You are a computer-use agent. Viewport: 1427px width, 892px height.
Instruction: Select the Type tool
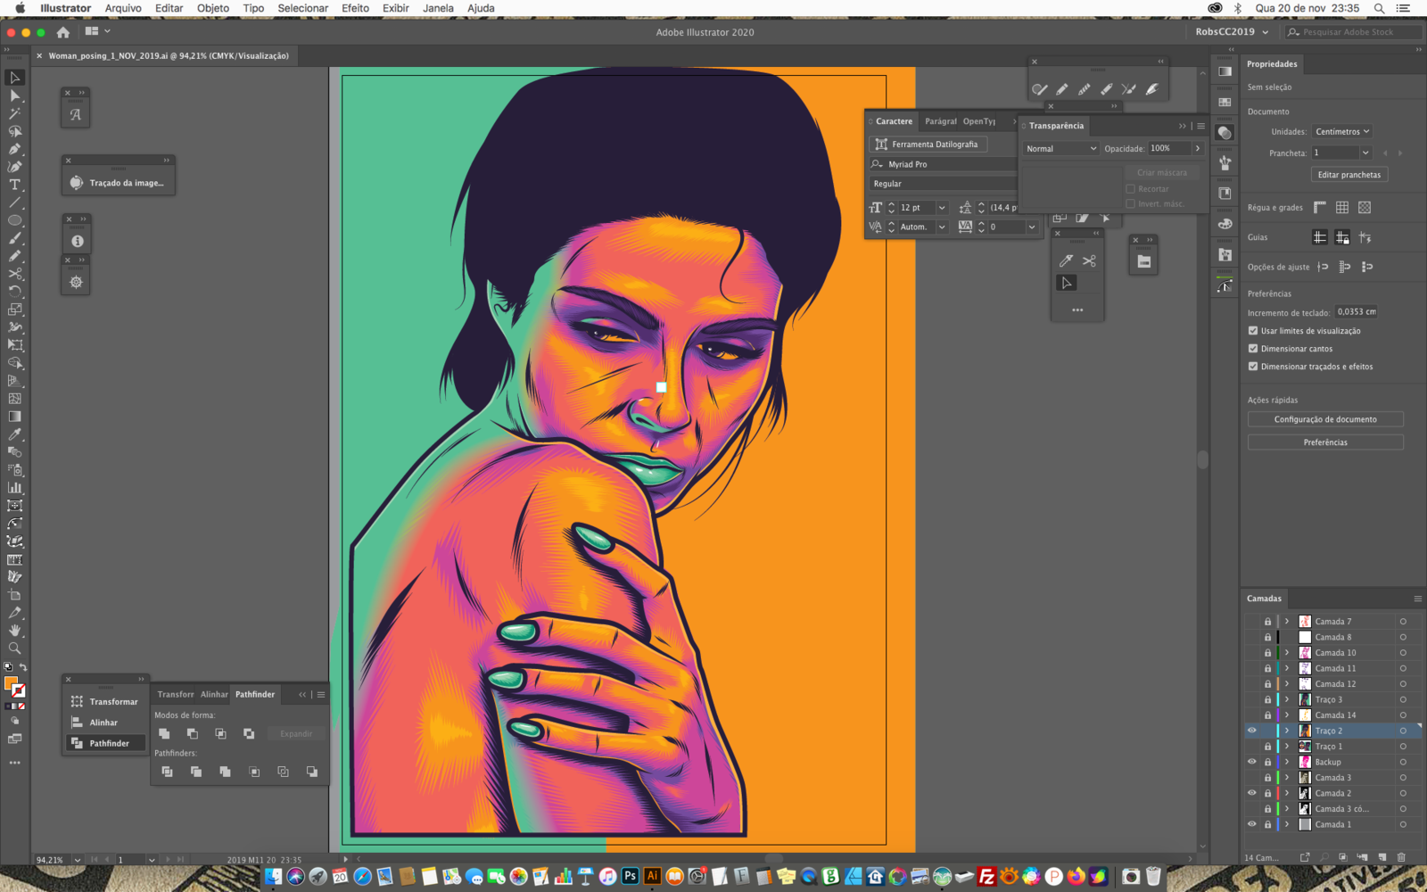pos(15,185)
